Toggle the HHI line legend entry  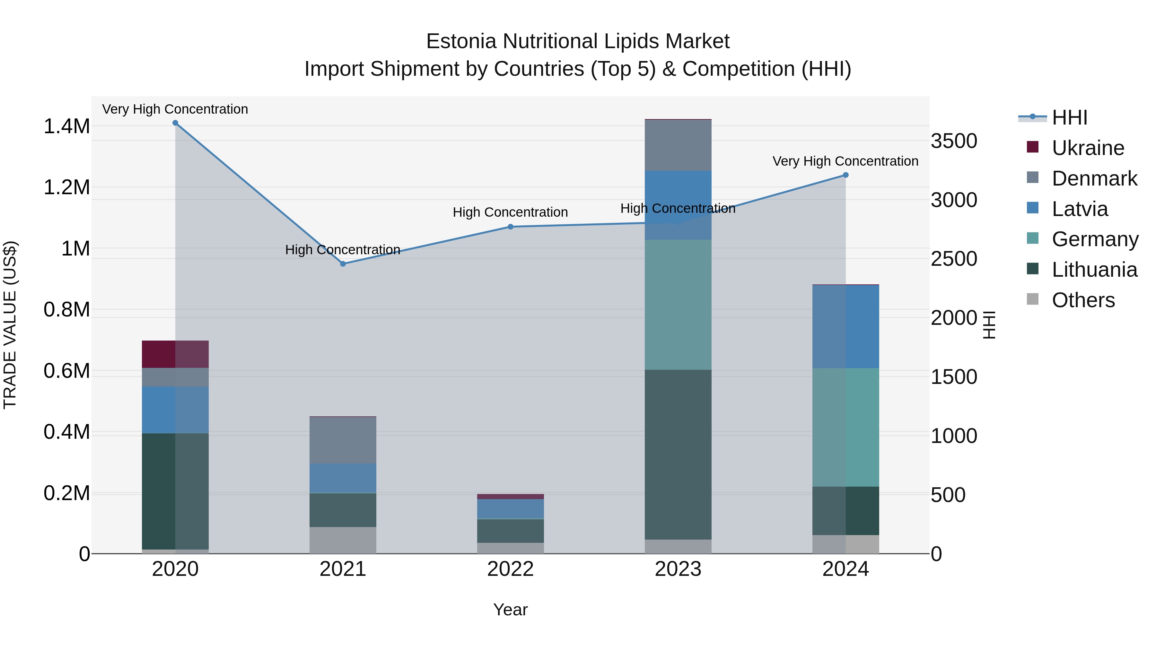coord(1053,117)
